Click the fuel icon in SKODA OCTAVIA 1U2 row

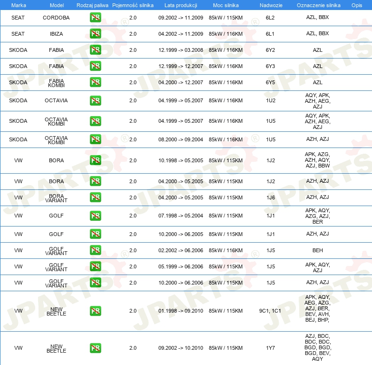click(95, 100)
